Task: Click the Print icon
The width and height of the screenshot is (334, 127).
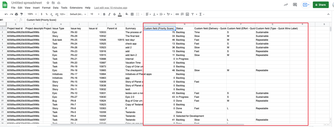Action: tap(16, 14)
